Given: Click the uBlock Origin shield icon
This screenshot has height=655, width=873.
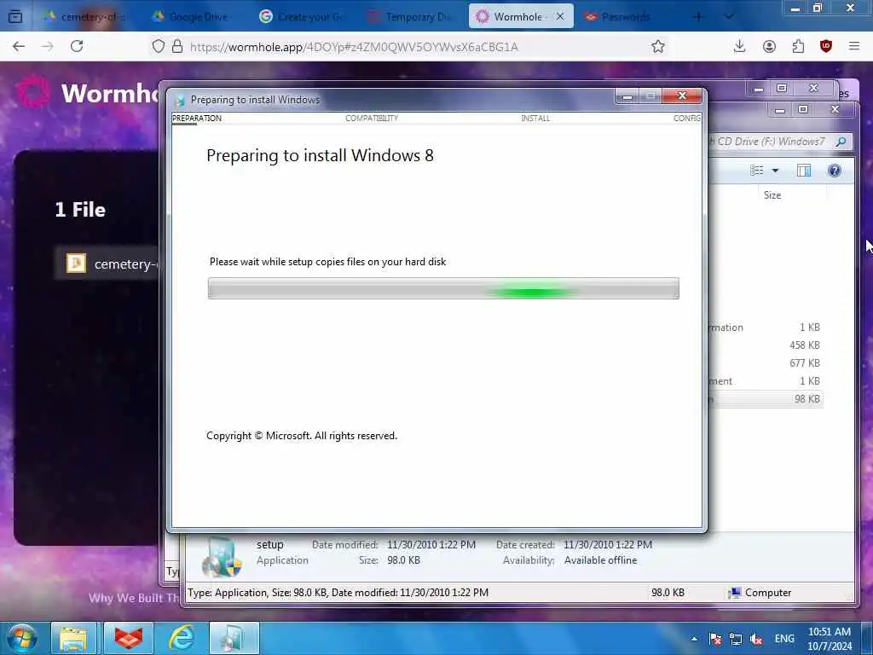Looking at the screenshot, I should pyautogui.click(x=826, y=46).
